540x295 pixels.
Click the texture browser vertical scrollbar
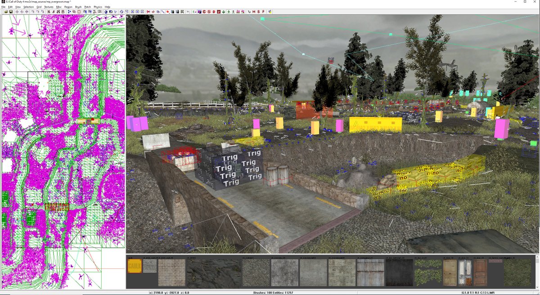[x=536, y=273]
